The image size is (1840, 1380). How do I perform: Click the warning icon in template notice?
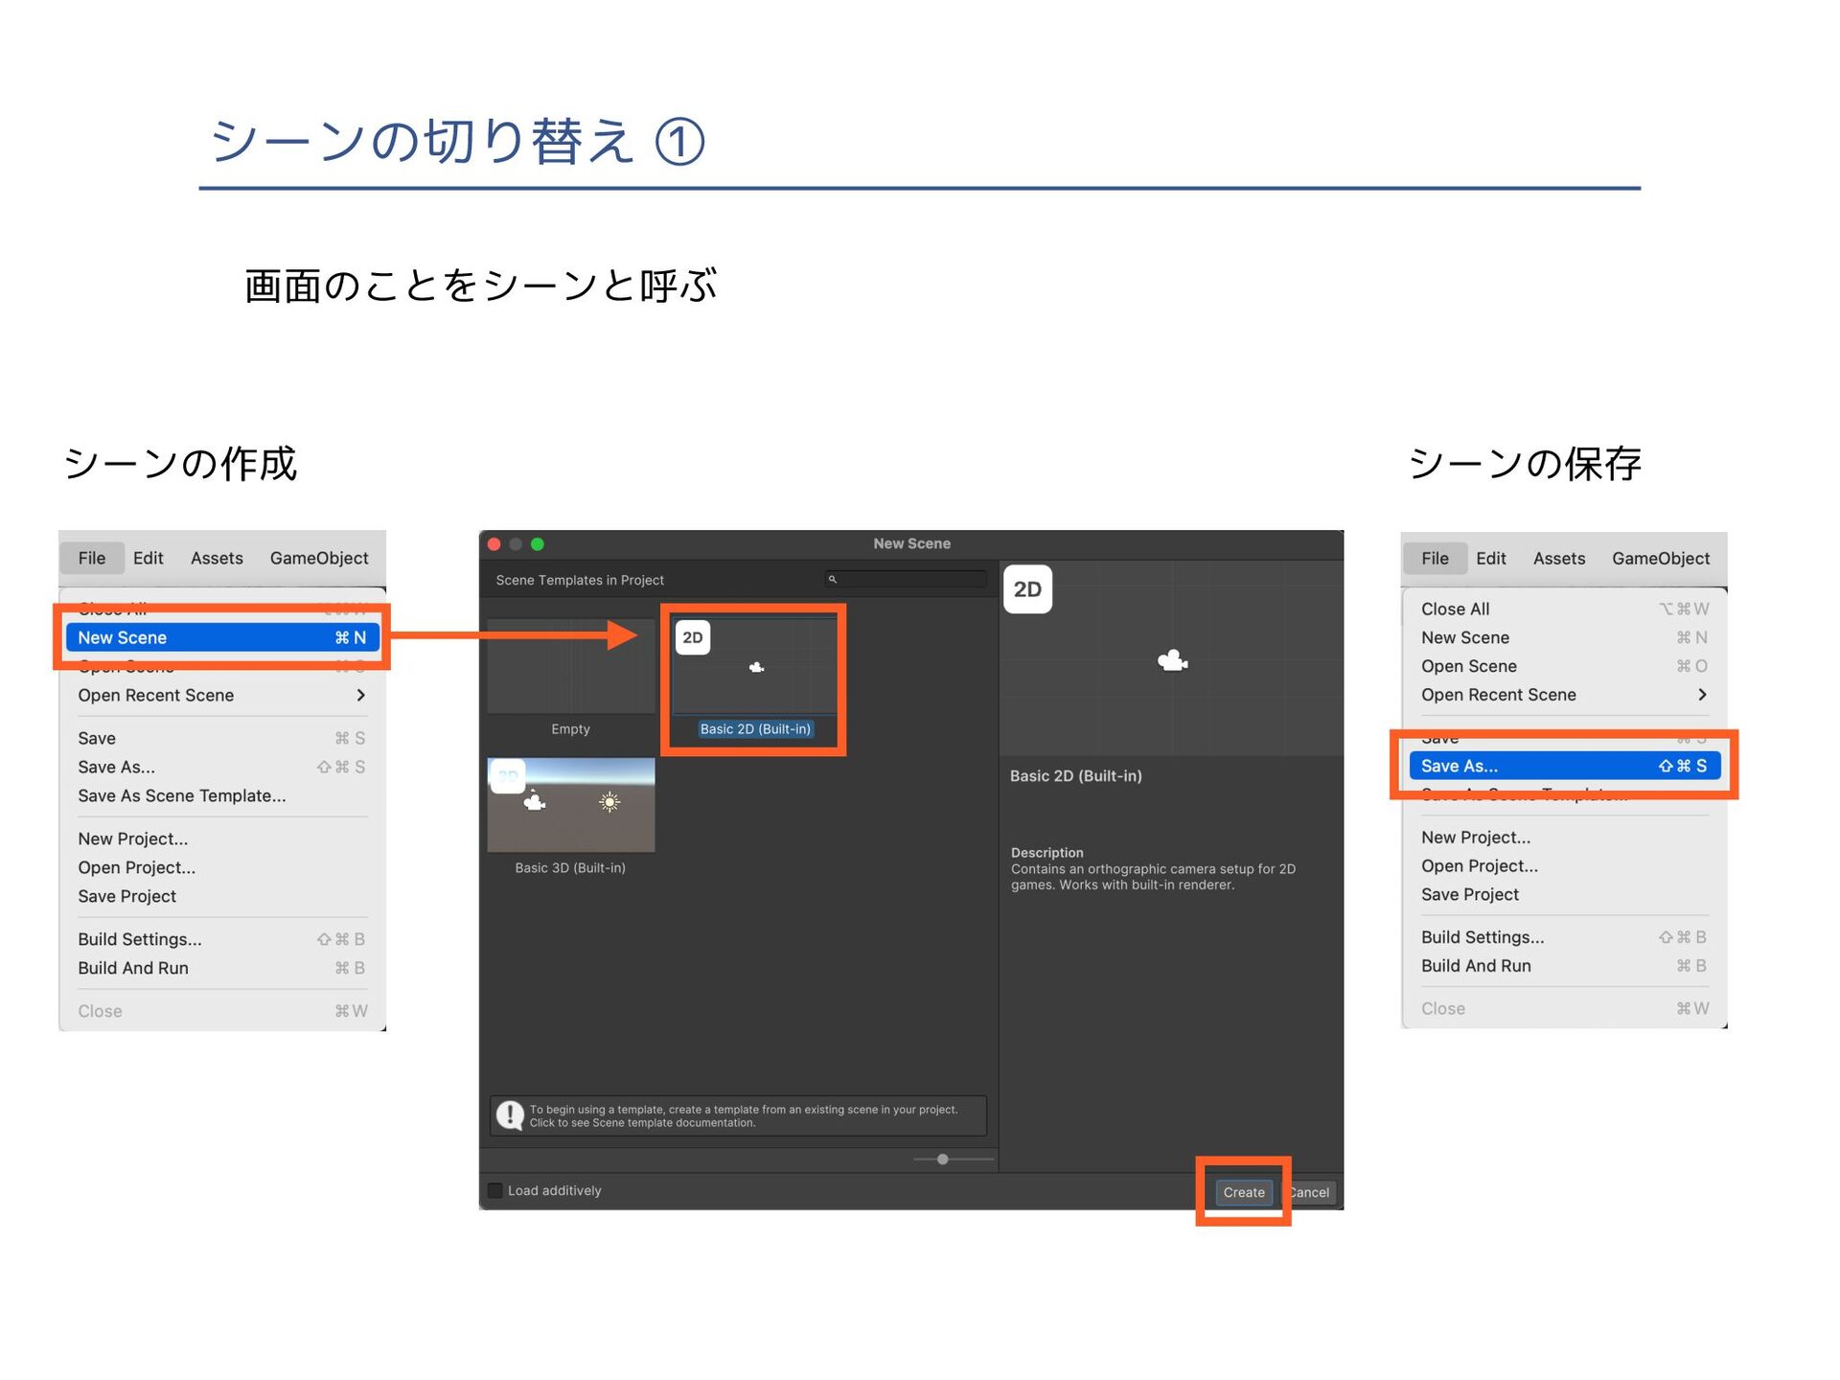click(x=510, y=1115)
